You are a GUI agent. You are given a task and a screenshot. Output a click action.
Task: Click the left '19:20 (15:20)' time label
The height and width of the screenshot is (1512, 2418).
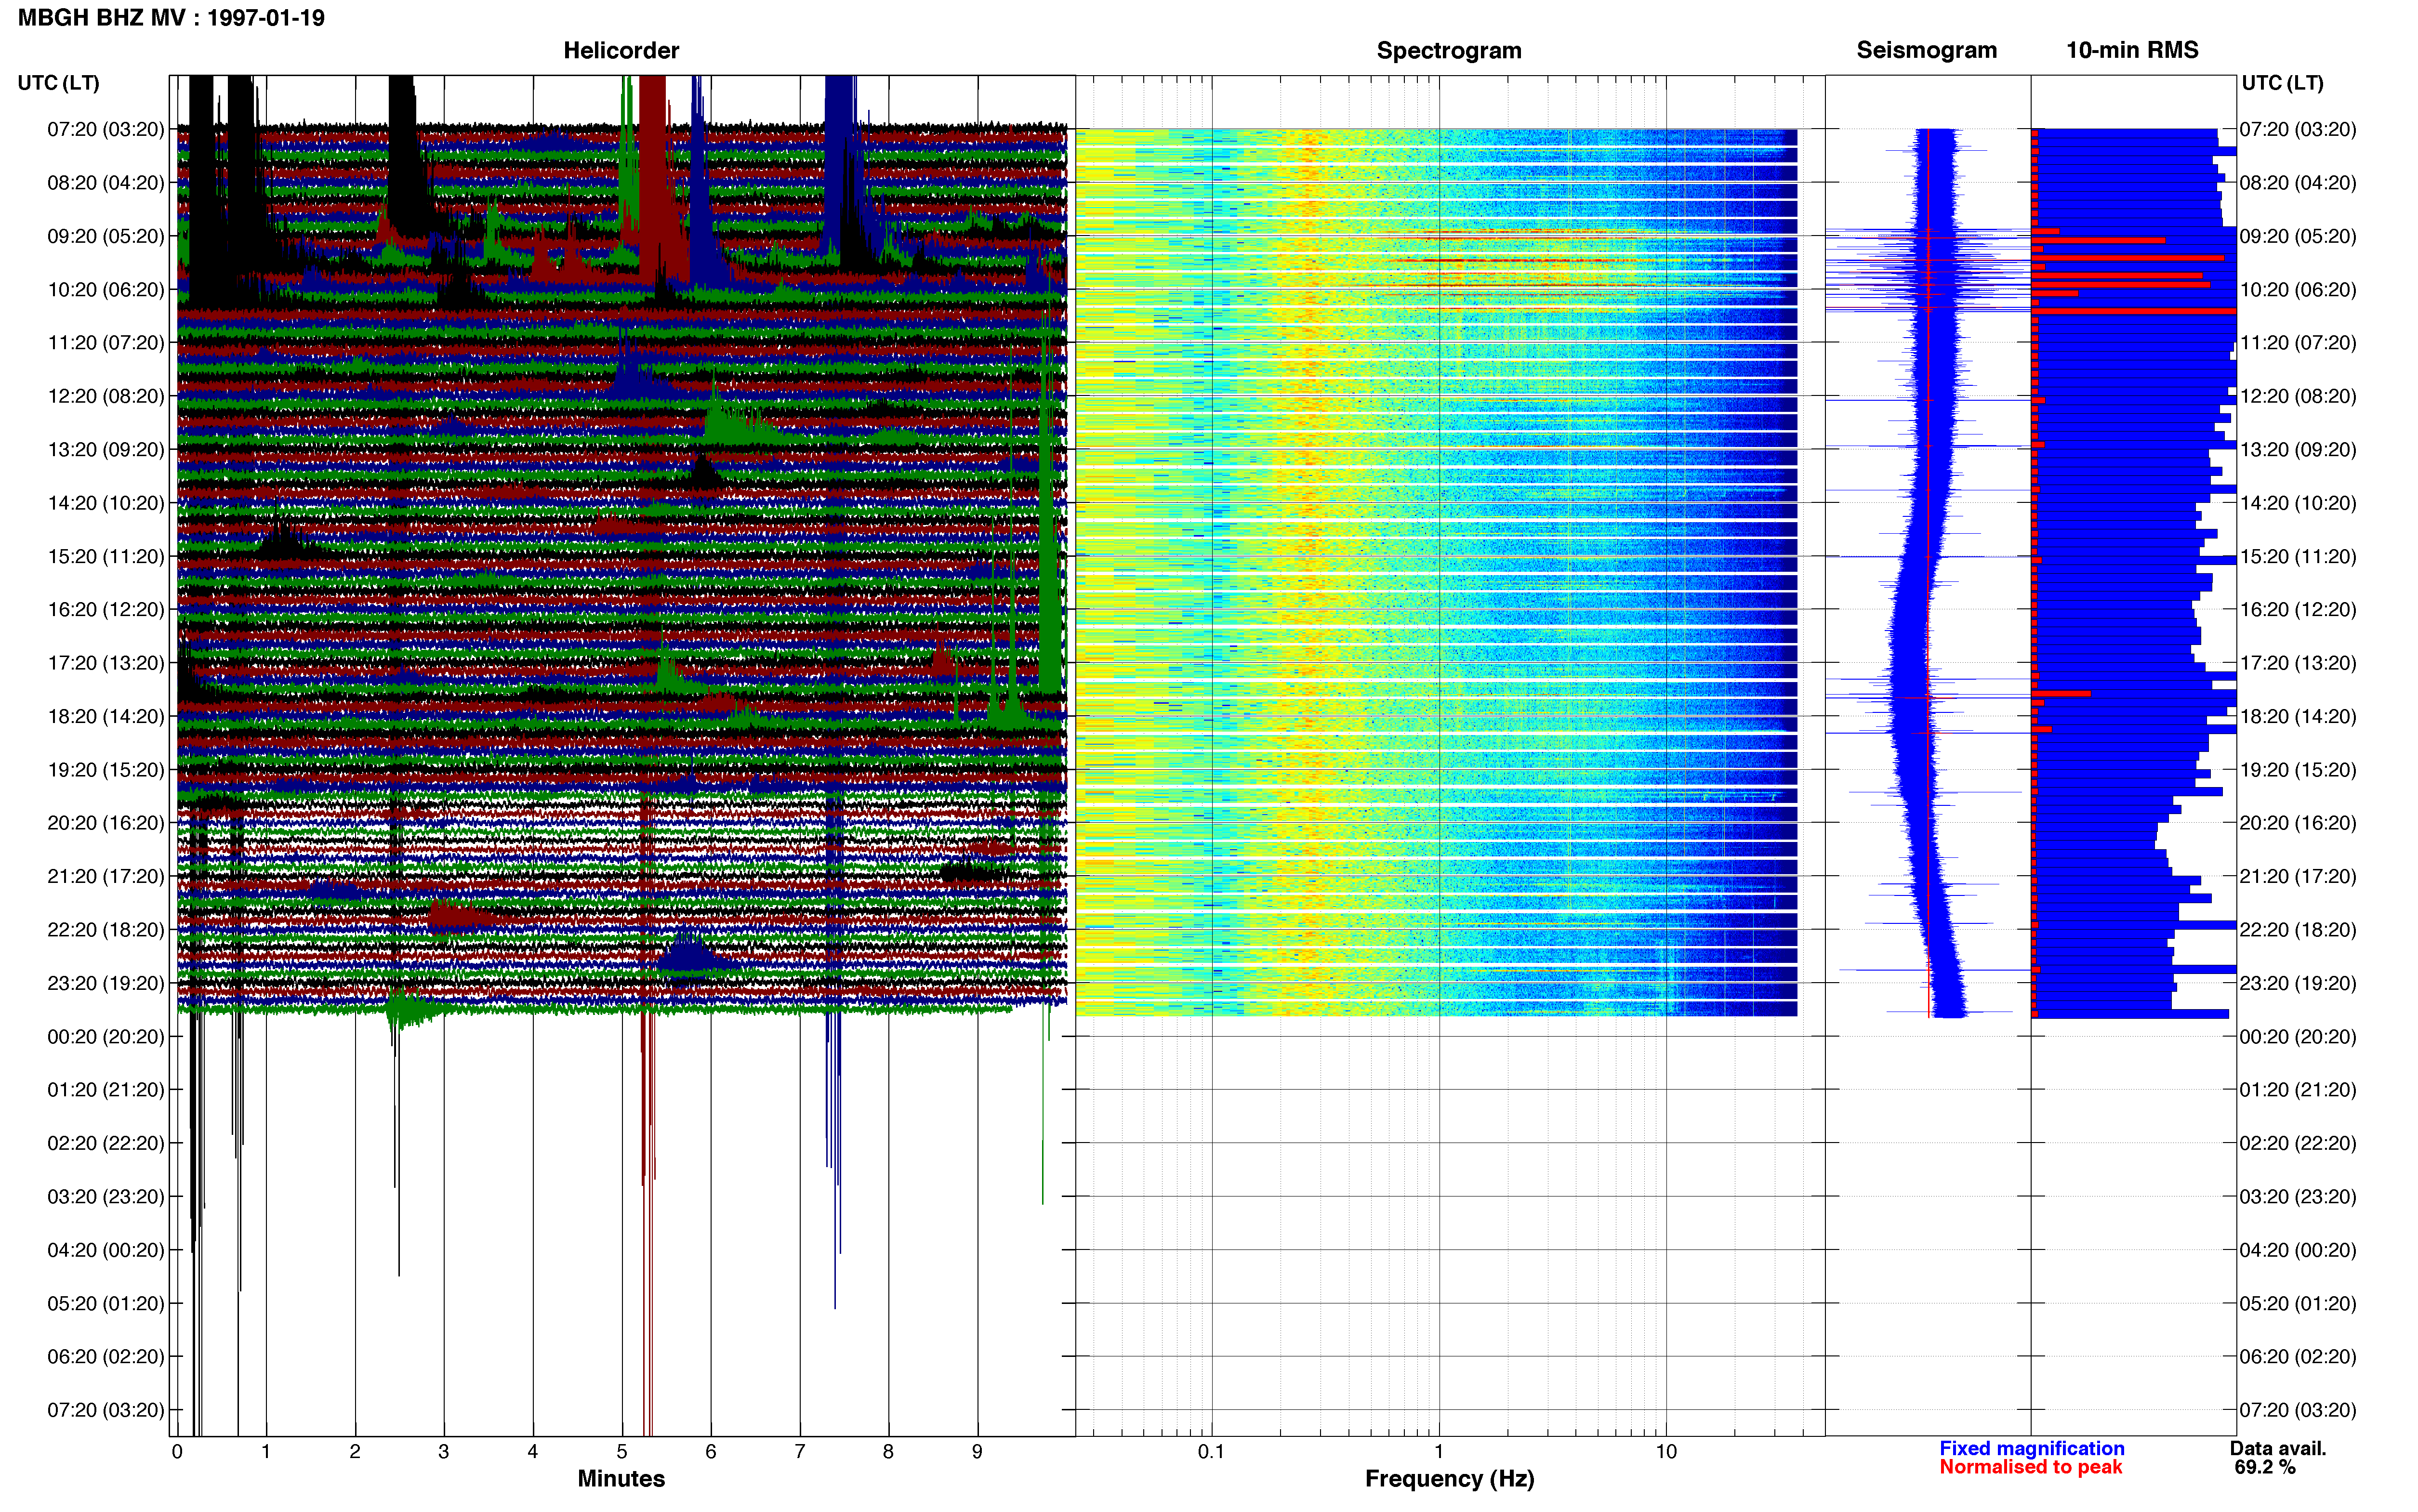106,770
